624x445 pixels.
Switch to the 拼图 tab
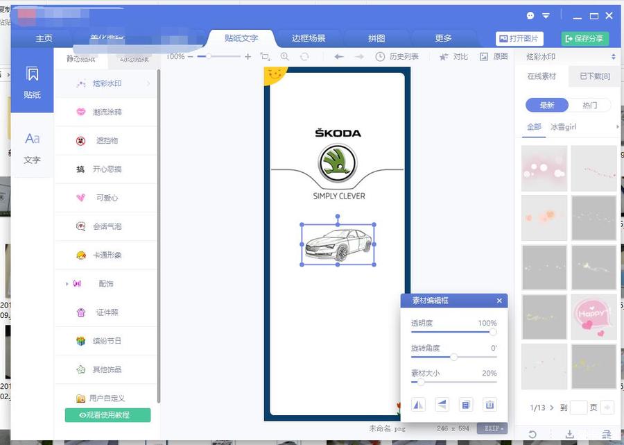(376, 38)
